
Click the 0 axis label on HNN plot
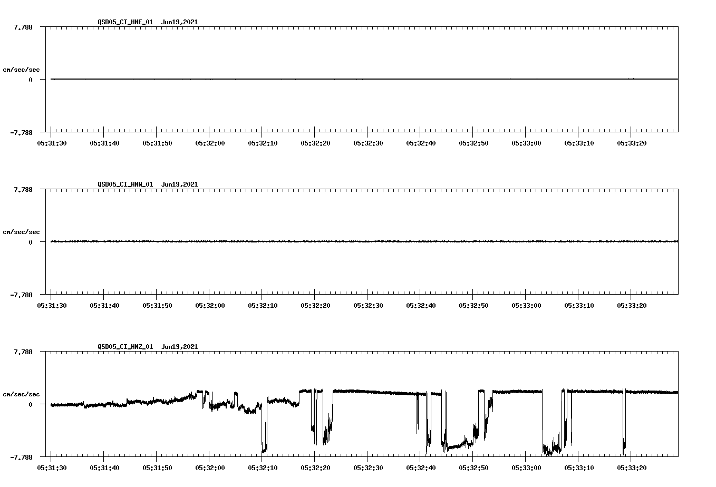pos(31,242)
